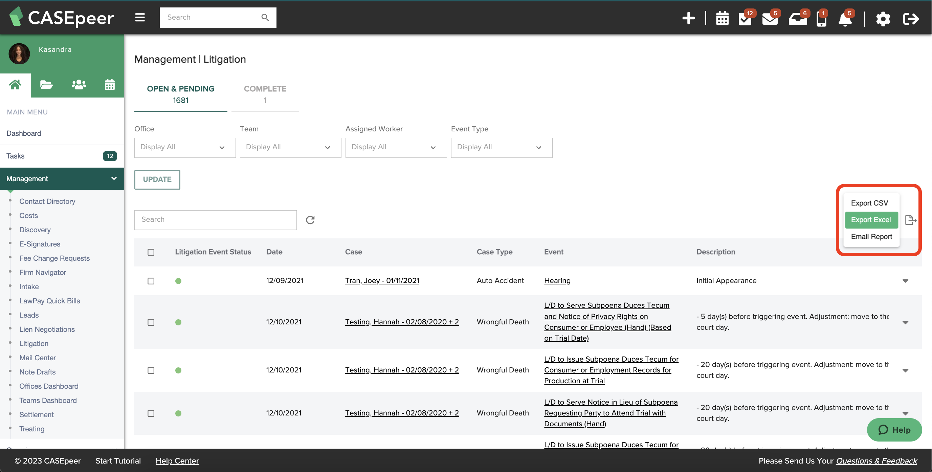Open Help Center footer link
Viewport: 932px width, 472px height.
pos(177,461)
